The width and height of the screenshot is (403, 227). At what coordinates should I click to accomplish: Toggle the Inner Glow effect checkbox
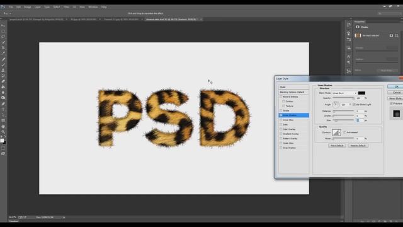(281, 120)
